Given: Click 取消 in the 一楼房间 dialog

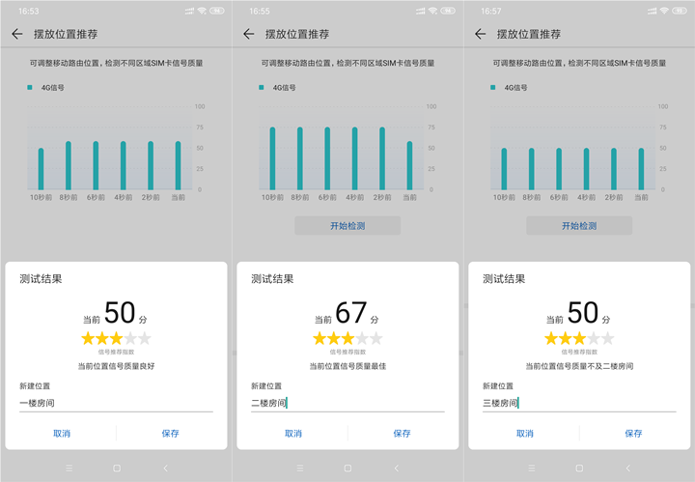Looking at the screenshot, I should tap(62, 434).
